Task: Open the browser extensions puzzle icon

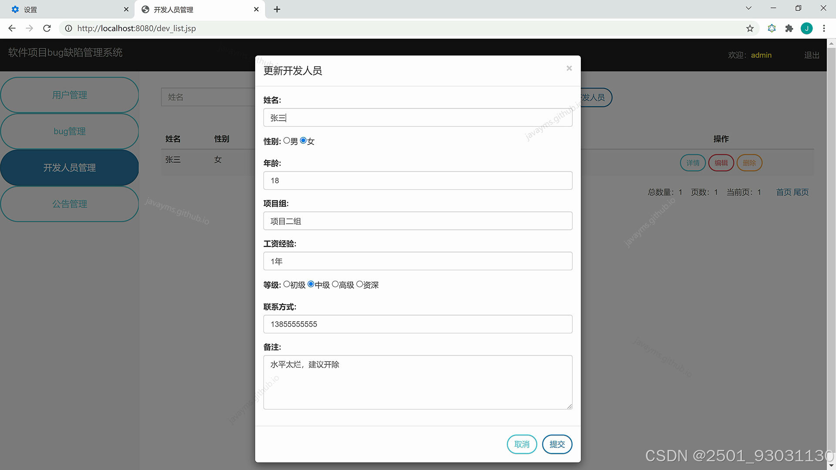Action: 789,28
